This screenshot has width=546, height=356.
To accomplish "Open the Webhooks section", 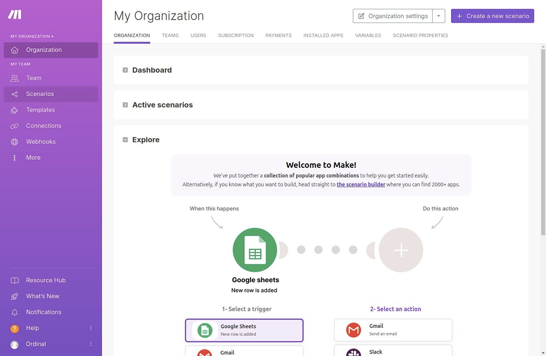I will click(41, 142).
